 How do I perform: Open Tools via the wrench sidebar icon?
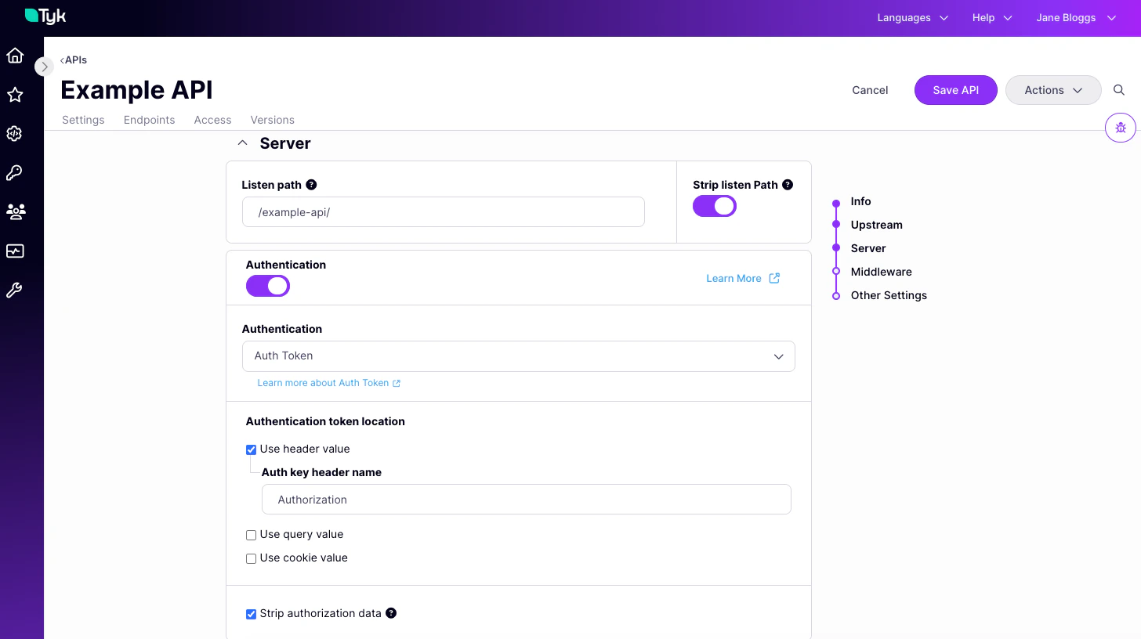pyautogui.click(x=14, y=290)
